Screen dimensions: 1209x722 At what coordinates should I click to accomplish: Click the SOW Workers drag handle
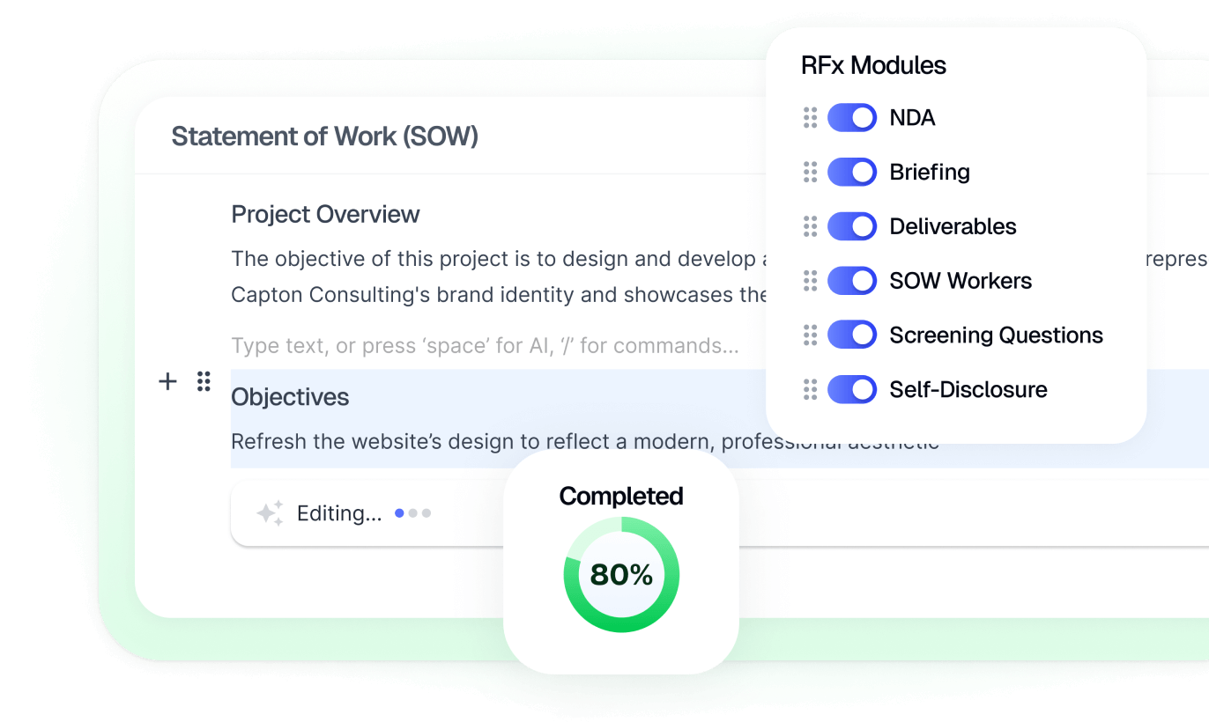point(810,281)
